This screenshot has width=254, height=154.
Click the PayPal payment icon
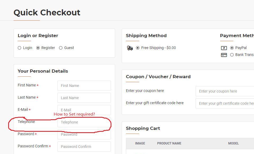tap(224, 48)
